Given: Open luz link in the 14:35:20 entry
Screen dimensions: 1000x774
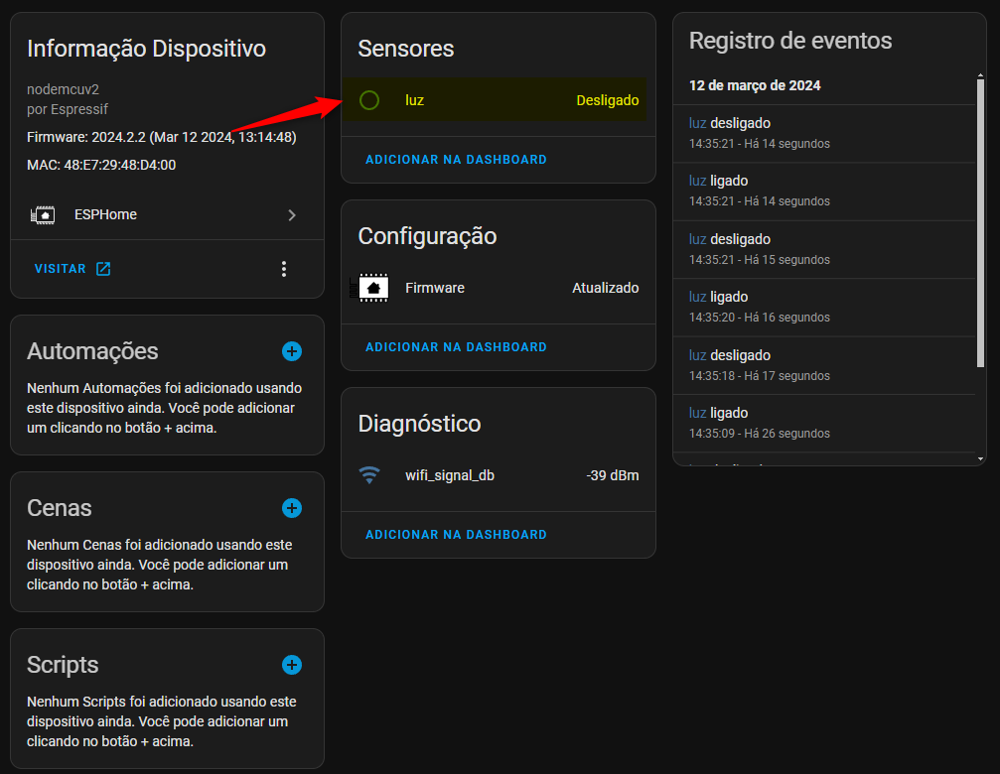Looking at the screenshot, I should coord(698,297).
